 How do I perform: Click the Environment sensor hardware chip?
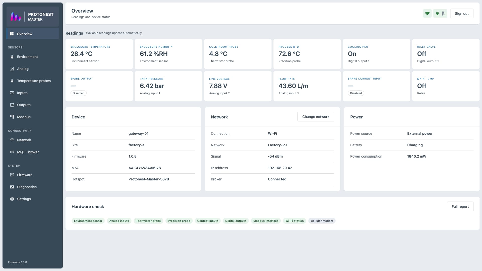tap(88, 221)
